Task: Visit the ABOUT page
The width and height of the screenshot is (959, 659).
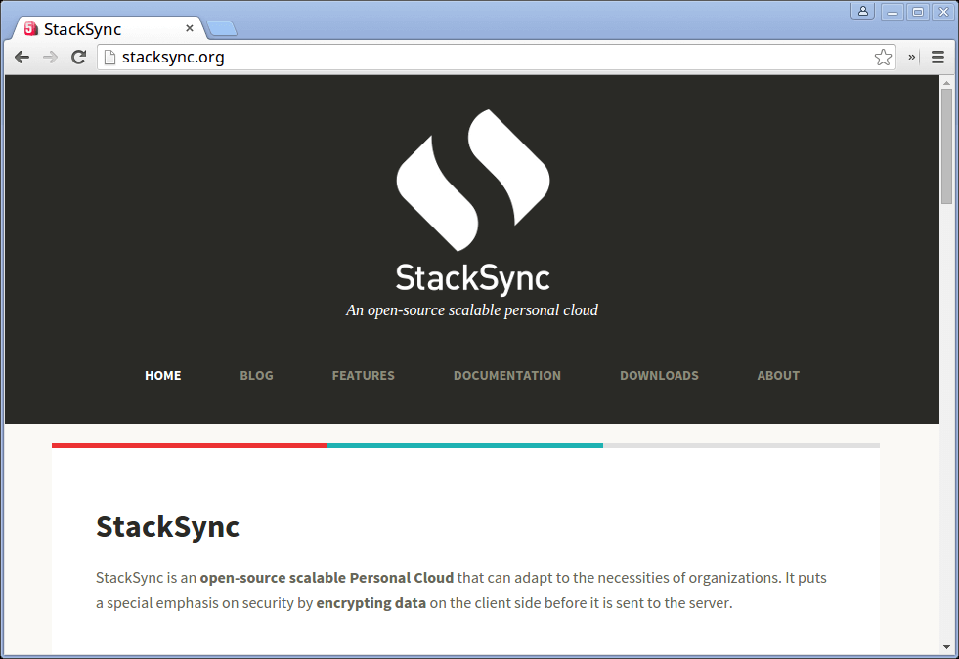Action: point(778,376)
